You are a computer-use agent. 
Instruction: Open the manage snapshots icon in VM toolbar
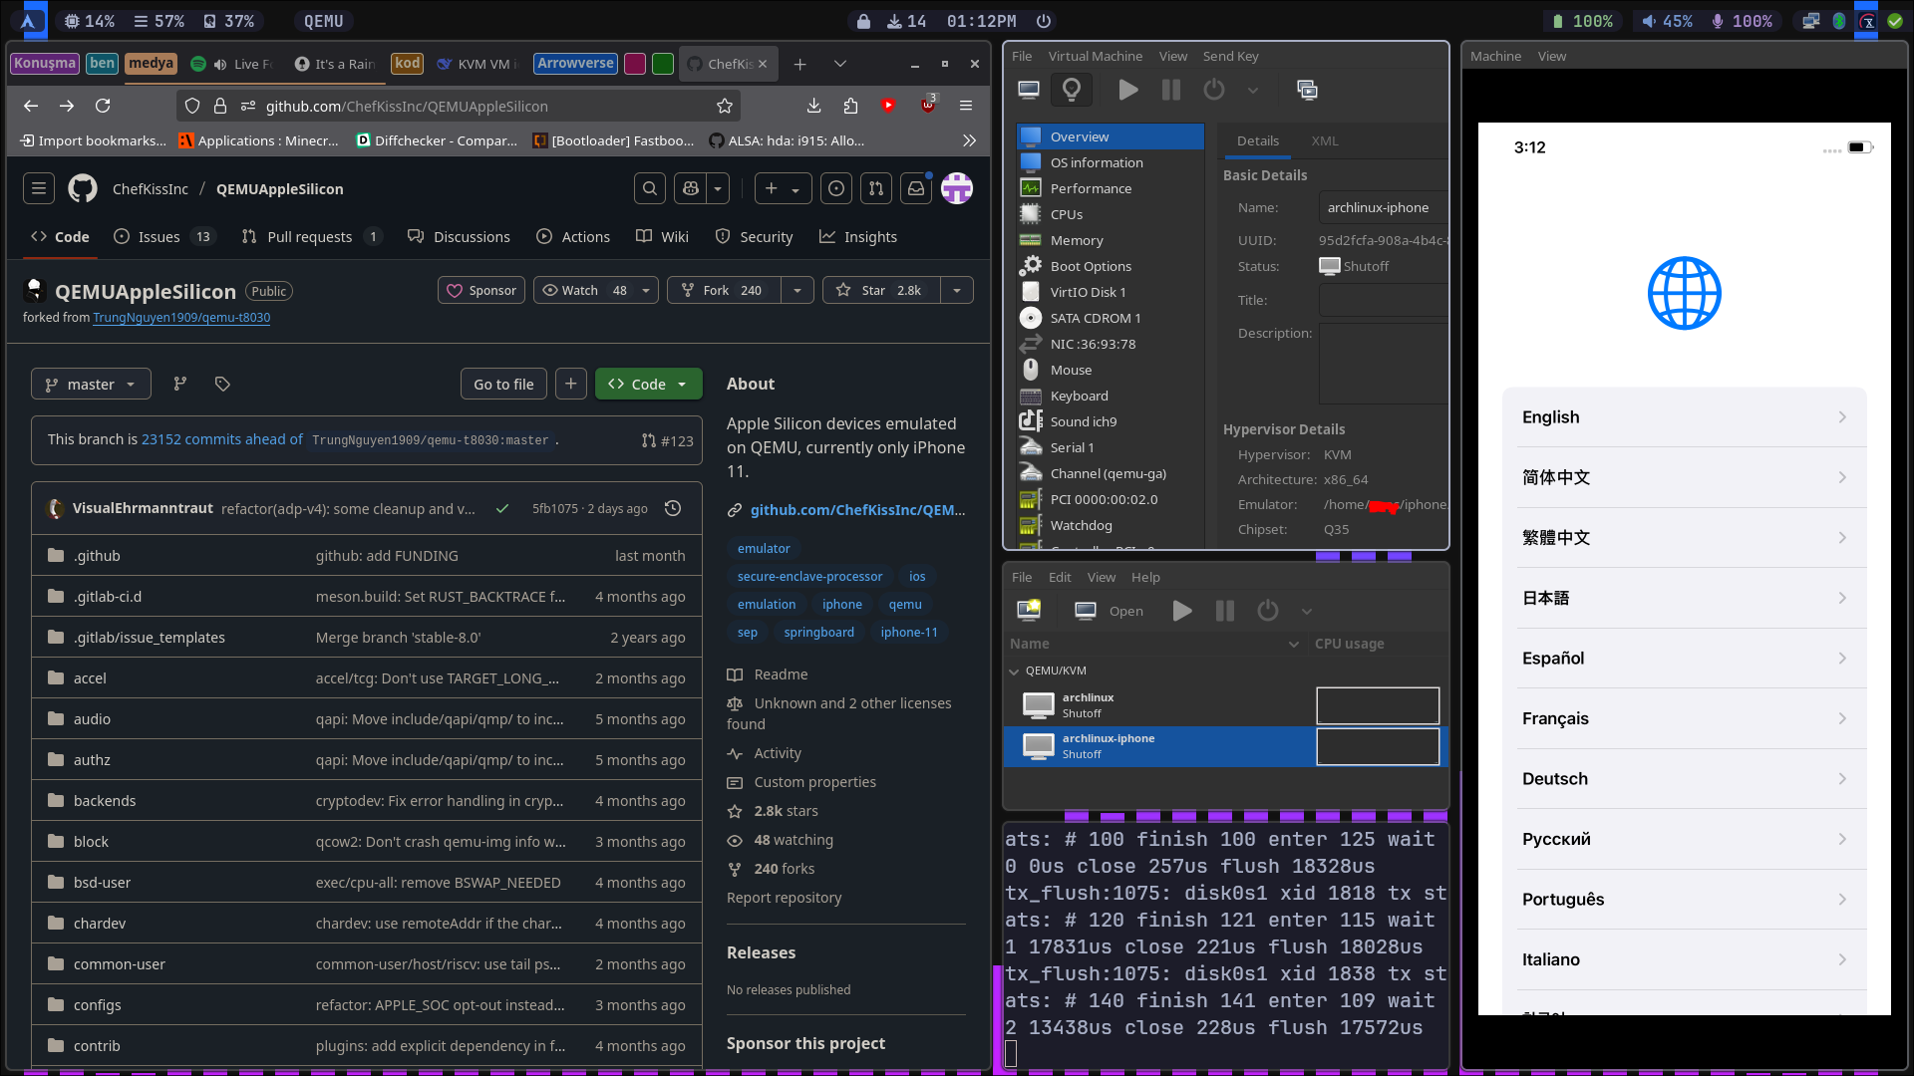pyautogui.click(x=1307, y=91)
